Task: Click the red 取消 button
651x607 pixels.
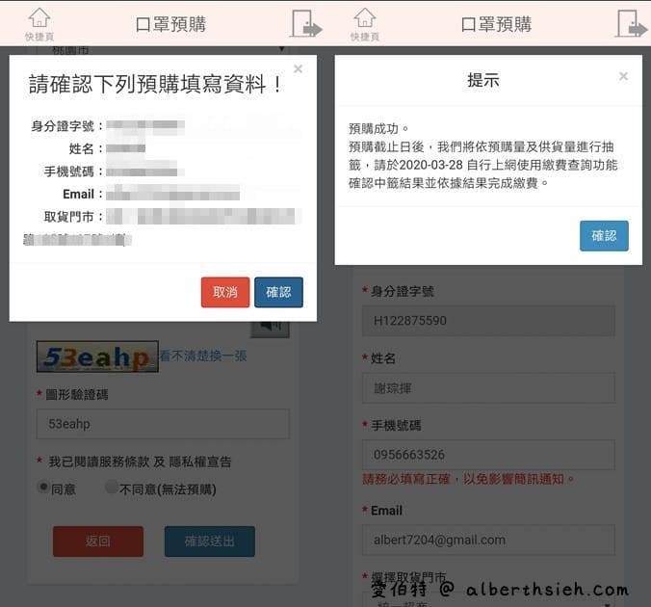Action: (x=225, y=292)
